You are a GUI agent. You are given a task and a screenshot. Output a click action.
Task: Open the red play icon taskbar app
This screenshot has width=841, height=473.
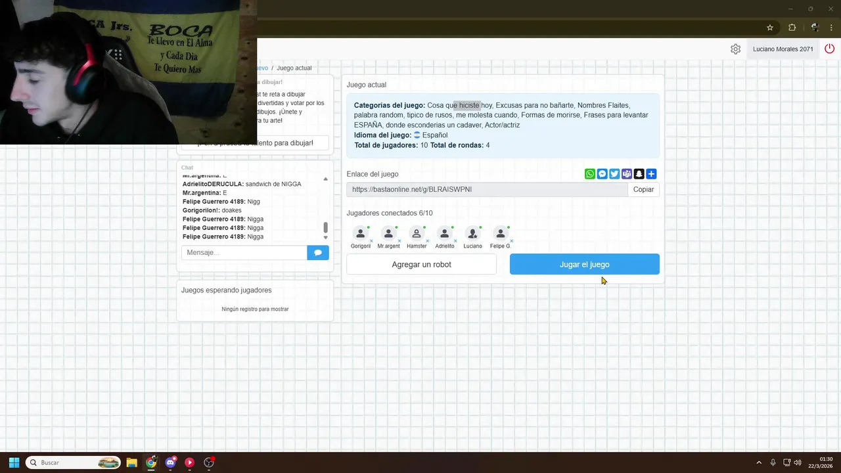click(190, 462)
